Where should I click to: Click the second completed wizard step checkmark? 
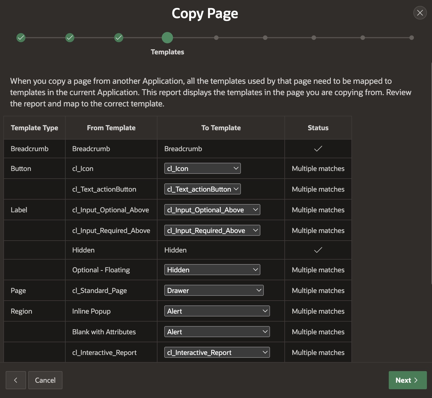pyautogui.click(x=70, y=38)
